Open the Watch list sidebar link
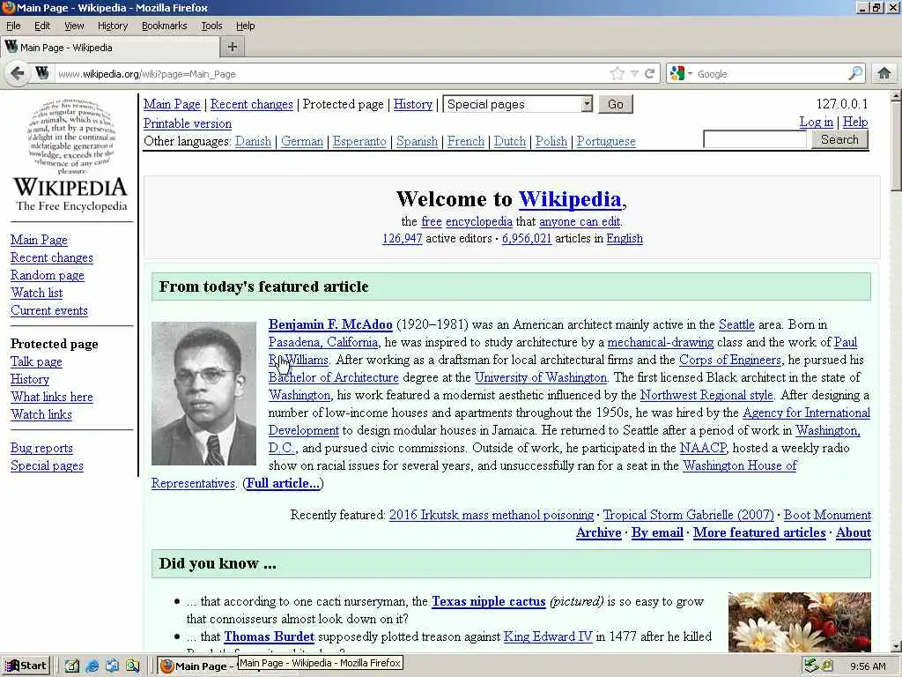902x677 pixels. 37,293
